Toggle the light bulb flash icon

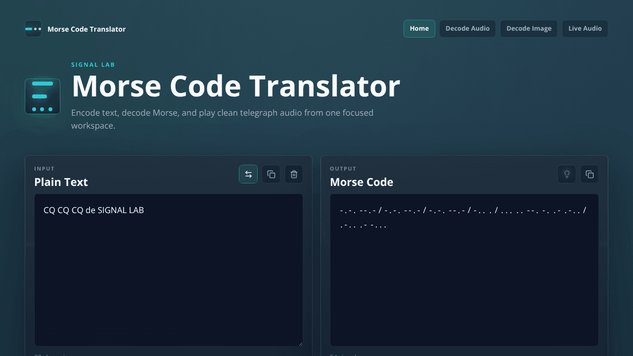(x=567, y=174)
